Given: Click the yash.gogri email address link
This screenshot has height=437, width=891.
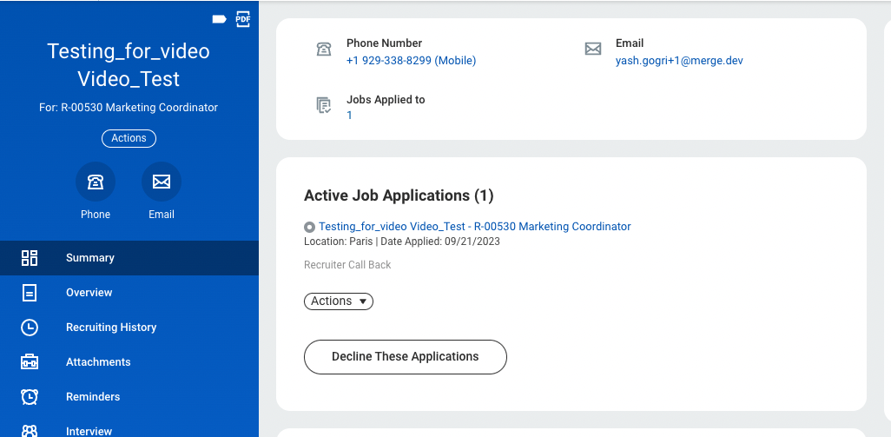Looking at the screenshot, I should pos(679,61).
